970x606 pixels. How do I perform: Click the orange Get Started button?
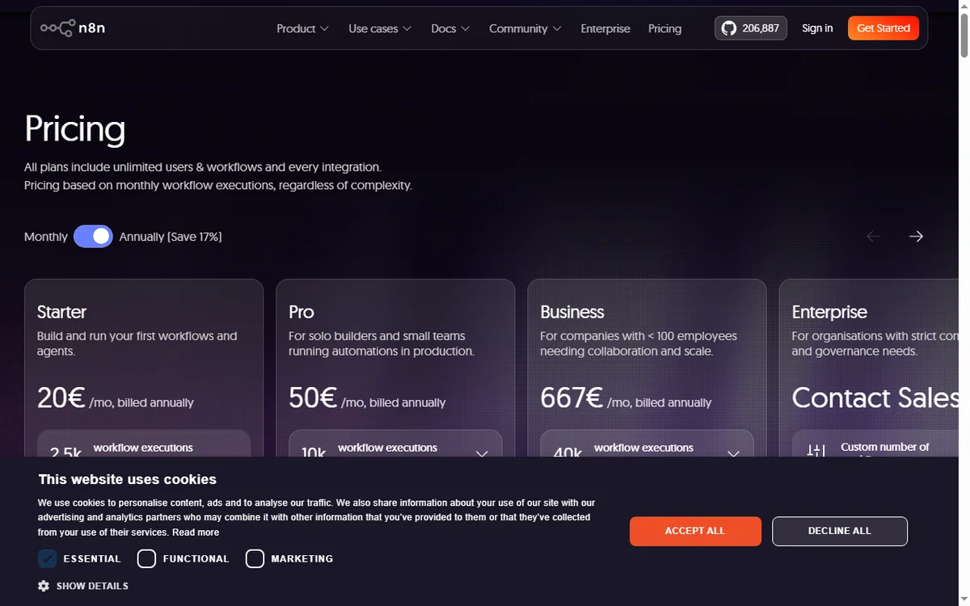coord(884,28)
